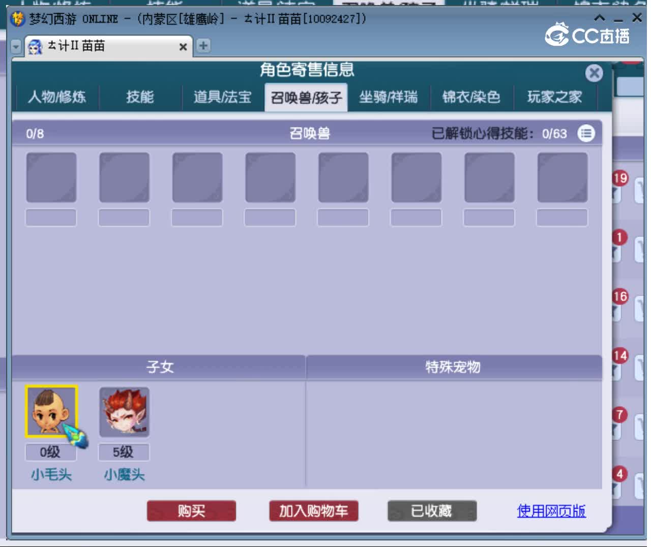The image size is (651, 547).
Task: Open a new tab with the plus button
Action: pyautogui.click(x=203, y=46)
